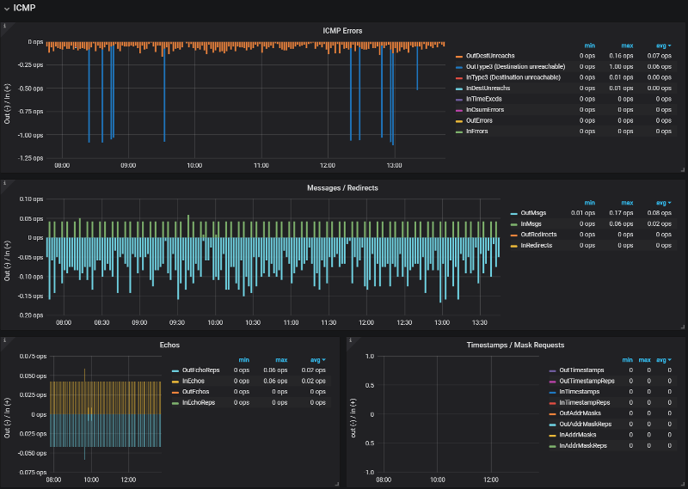The image size is (688, 489).
Task: Click the info icon on ICMP Errors panel
Action: pos(4,27)
